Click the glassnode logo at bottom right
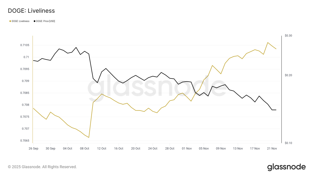 pyautogui.click(x=286, y=167)
